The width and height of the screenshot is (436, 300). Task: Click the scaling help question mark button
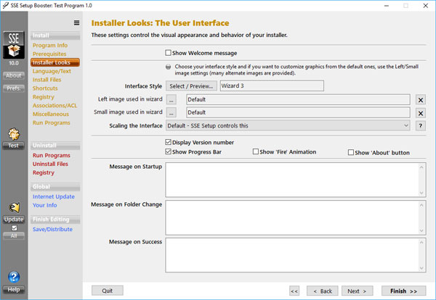point(421,126)
